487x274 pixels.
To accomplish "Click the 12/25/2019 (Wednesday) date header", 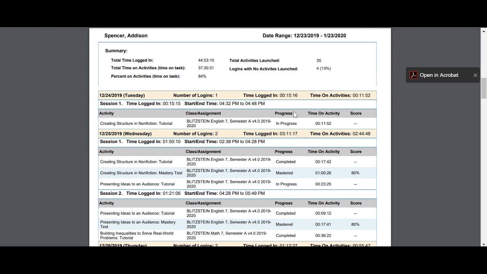I will [126, 134].
